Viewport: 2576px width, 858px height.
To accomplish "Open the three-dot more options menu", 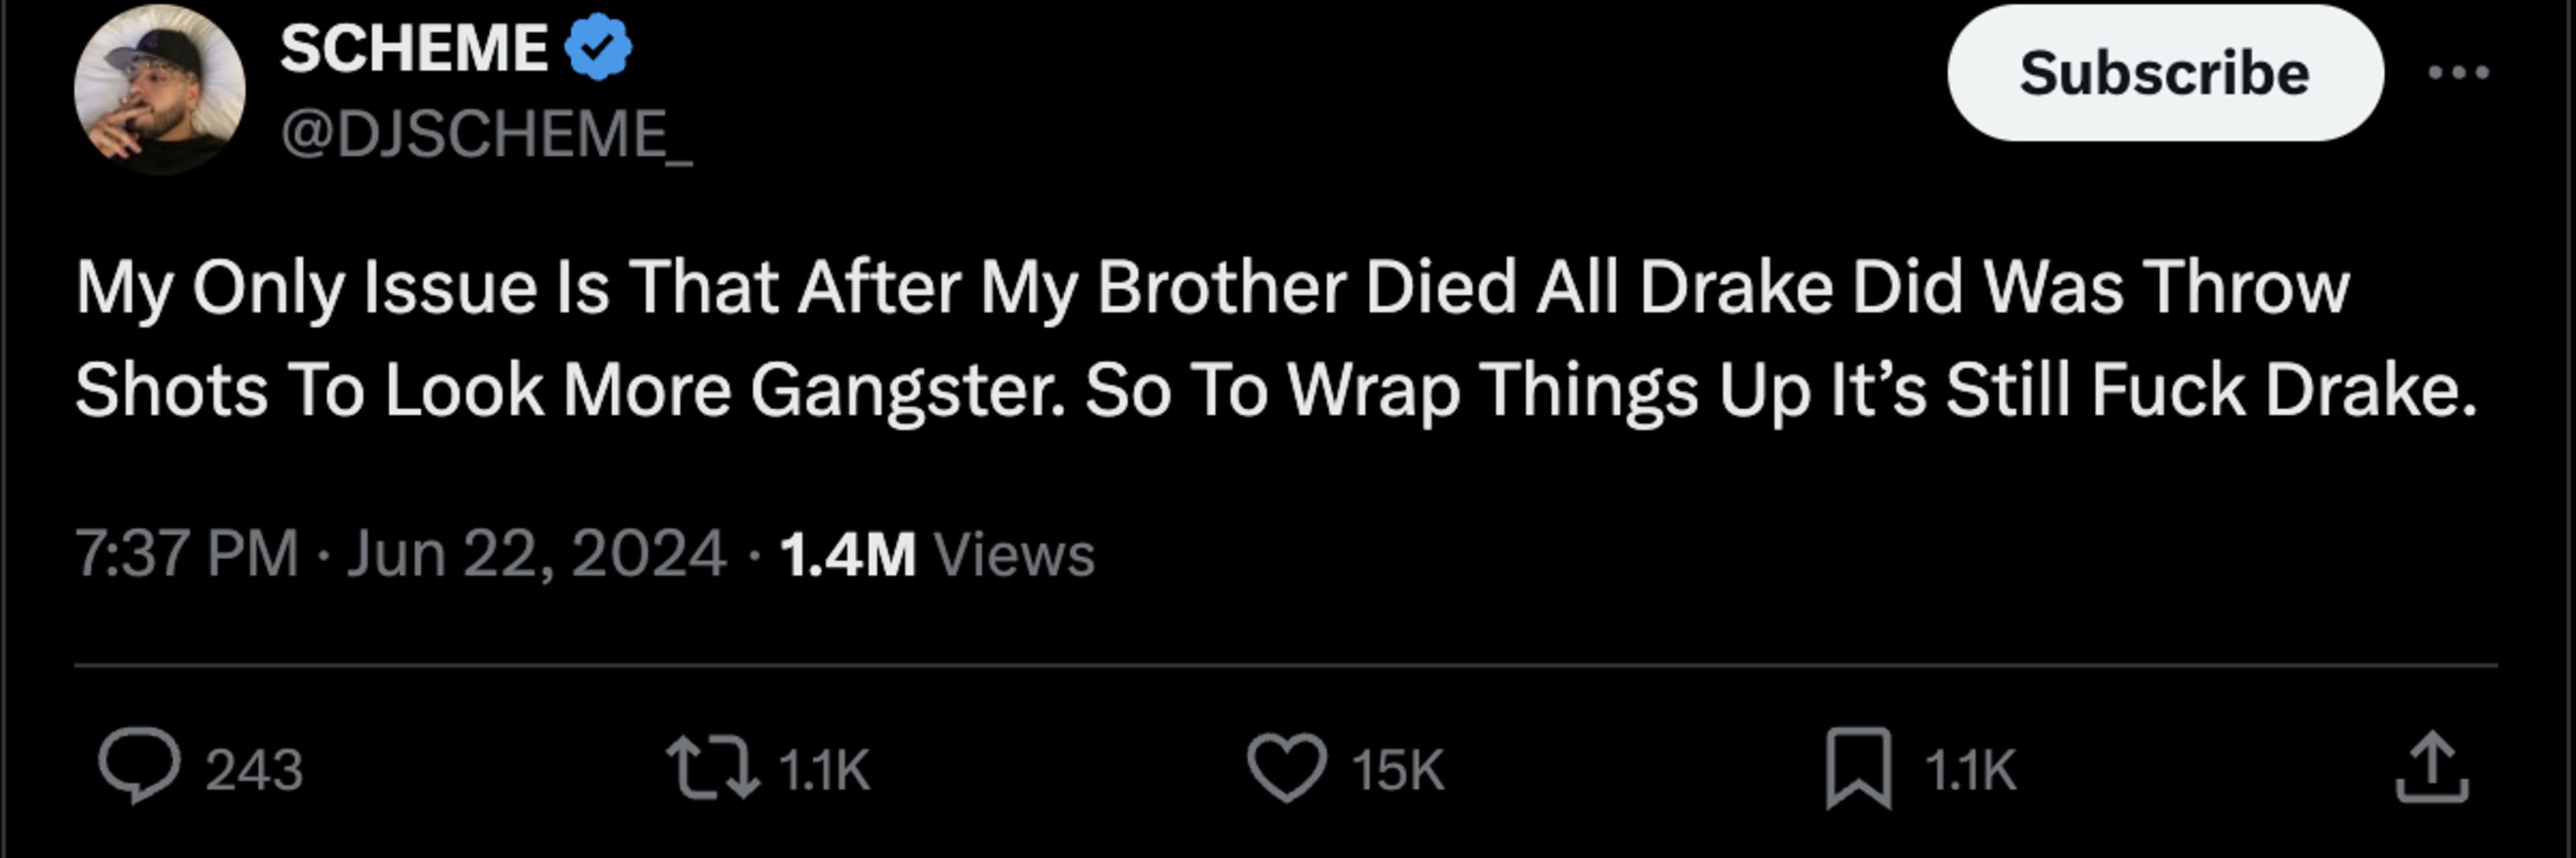I will (2459, 72).
